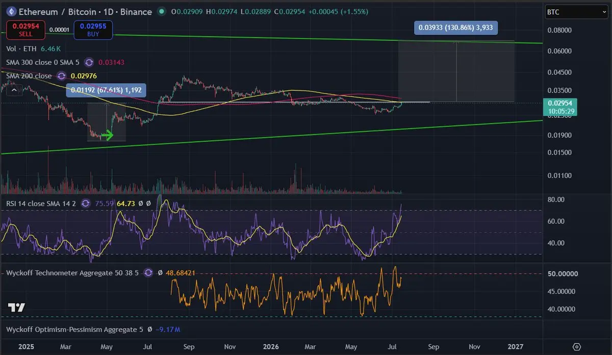Click the 0.01900 price scale label
The image size is (612, 355).
[560, 136]
